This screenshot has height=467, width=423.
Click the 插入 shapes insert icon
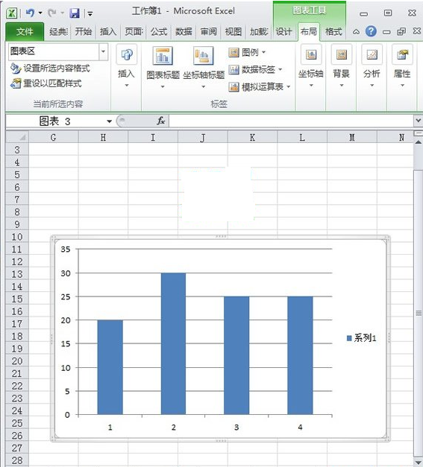pos(127,55)
